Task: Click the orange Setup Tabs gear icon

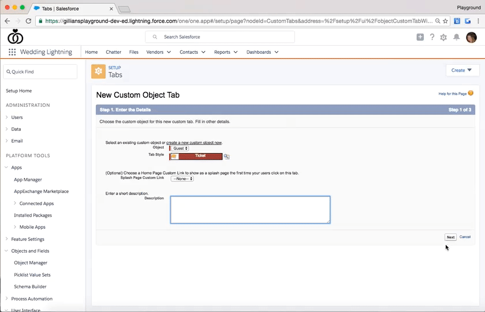Action: pyautogui.click(x=98, y=72)
